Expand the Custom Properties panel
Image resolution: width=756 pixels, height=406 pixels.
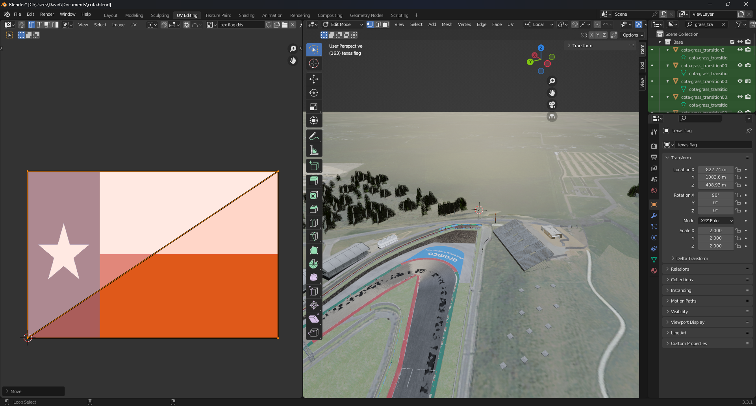click(708, 343)
